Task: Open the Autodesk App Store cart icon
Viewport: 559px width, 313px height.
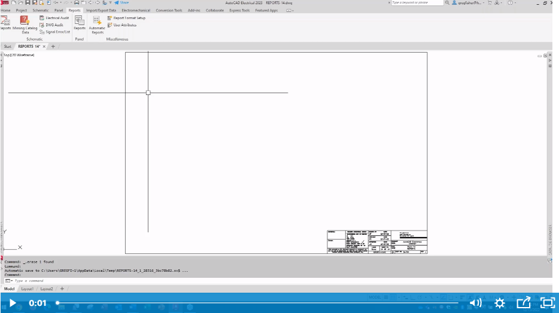Action: (x=490, y=2)
